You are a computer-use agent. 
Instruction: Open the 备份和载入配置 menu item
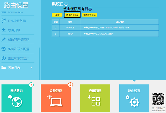pos(18,49)
